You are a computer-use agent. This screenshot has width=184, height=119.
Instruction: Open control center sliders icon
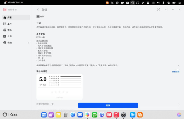(x=180, y=3)
